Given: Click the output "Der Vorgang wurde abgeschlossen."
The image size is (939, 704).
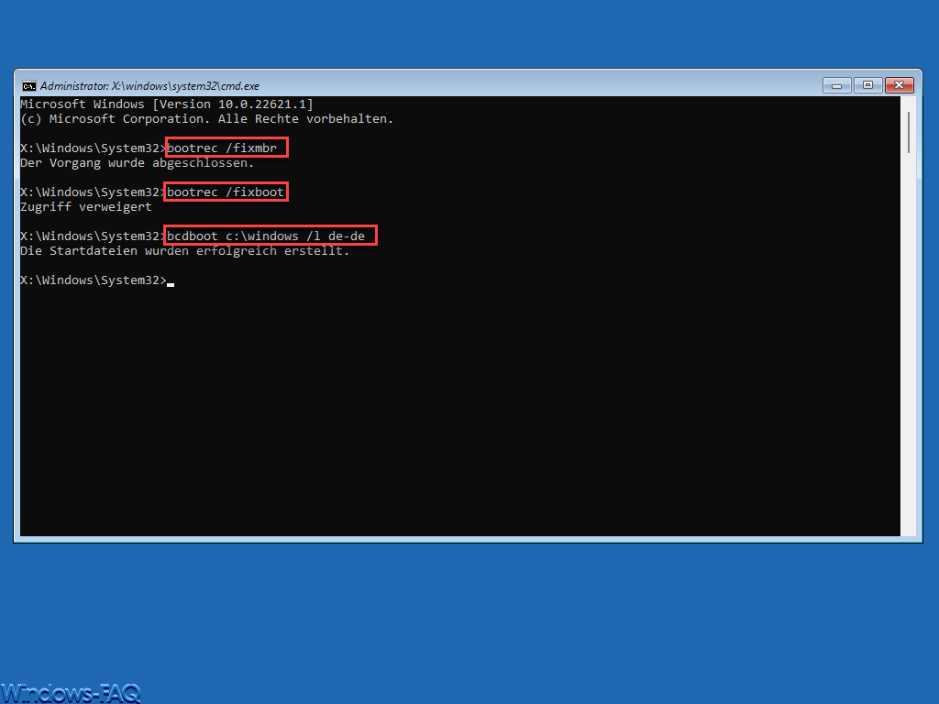Looking at the screenshot, I should point(138,163).
